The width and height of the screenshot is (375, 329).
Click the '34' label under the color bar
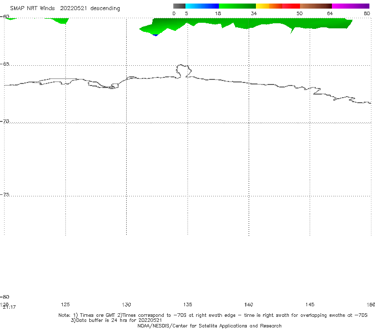click(254, 13)
